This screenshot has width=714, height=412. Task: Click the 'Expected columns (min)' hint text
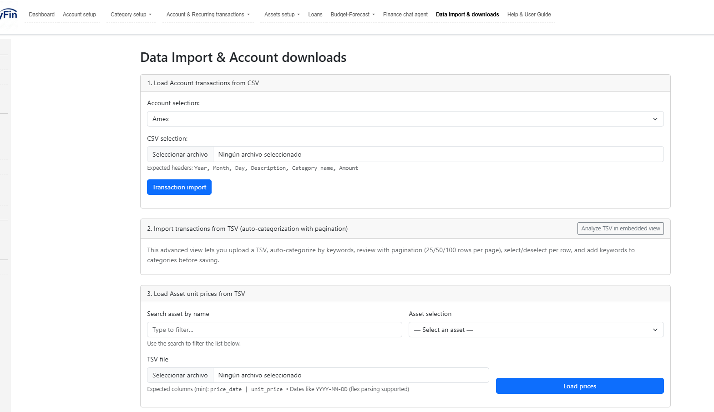pos(278,389)
